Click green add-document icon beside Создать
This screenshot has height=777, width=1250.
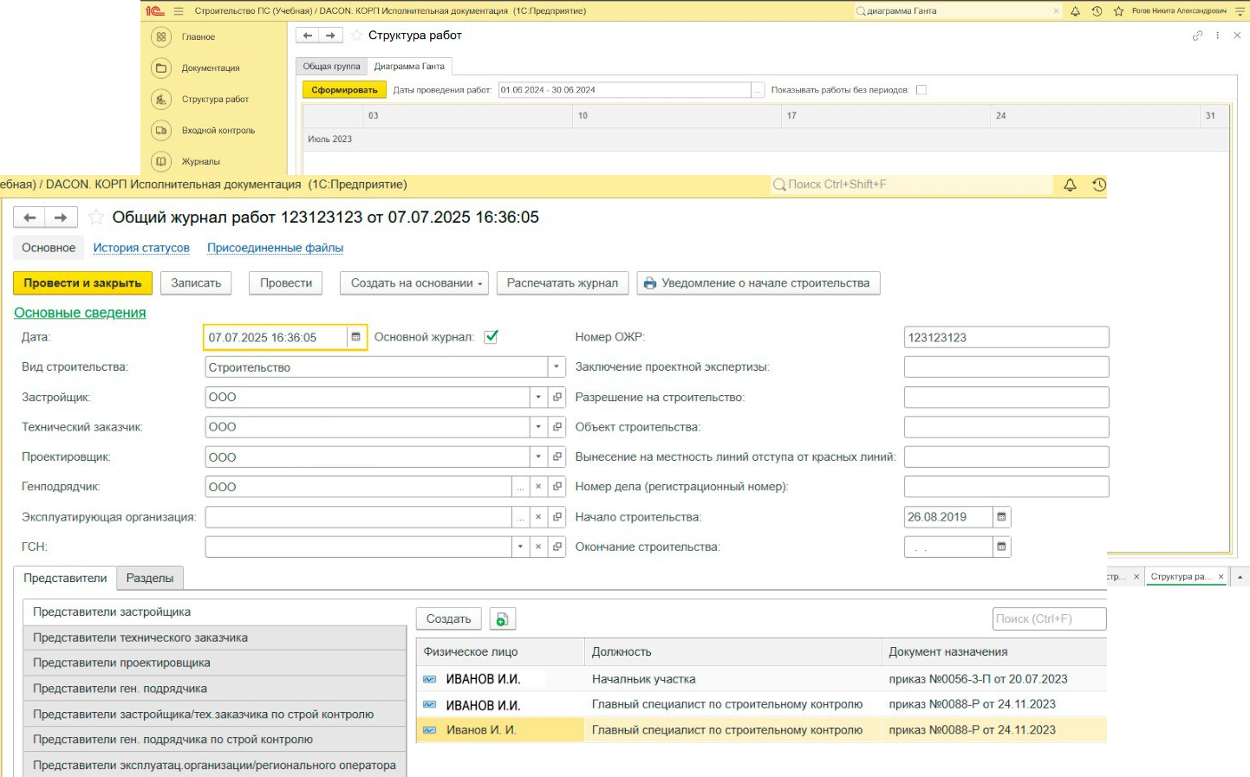click(x=503, y=619)
